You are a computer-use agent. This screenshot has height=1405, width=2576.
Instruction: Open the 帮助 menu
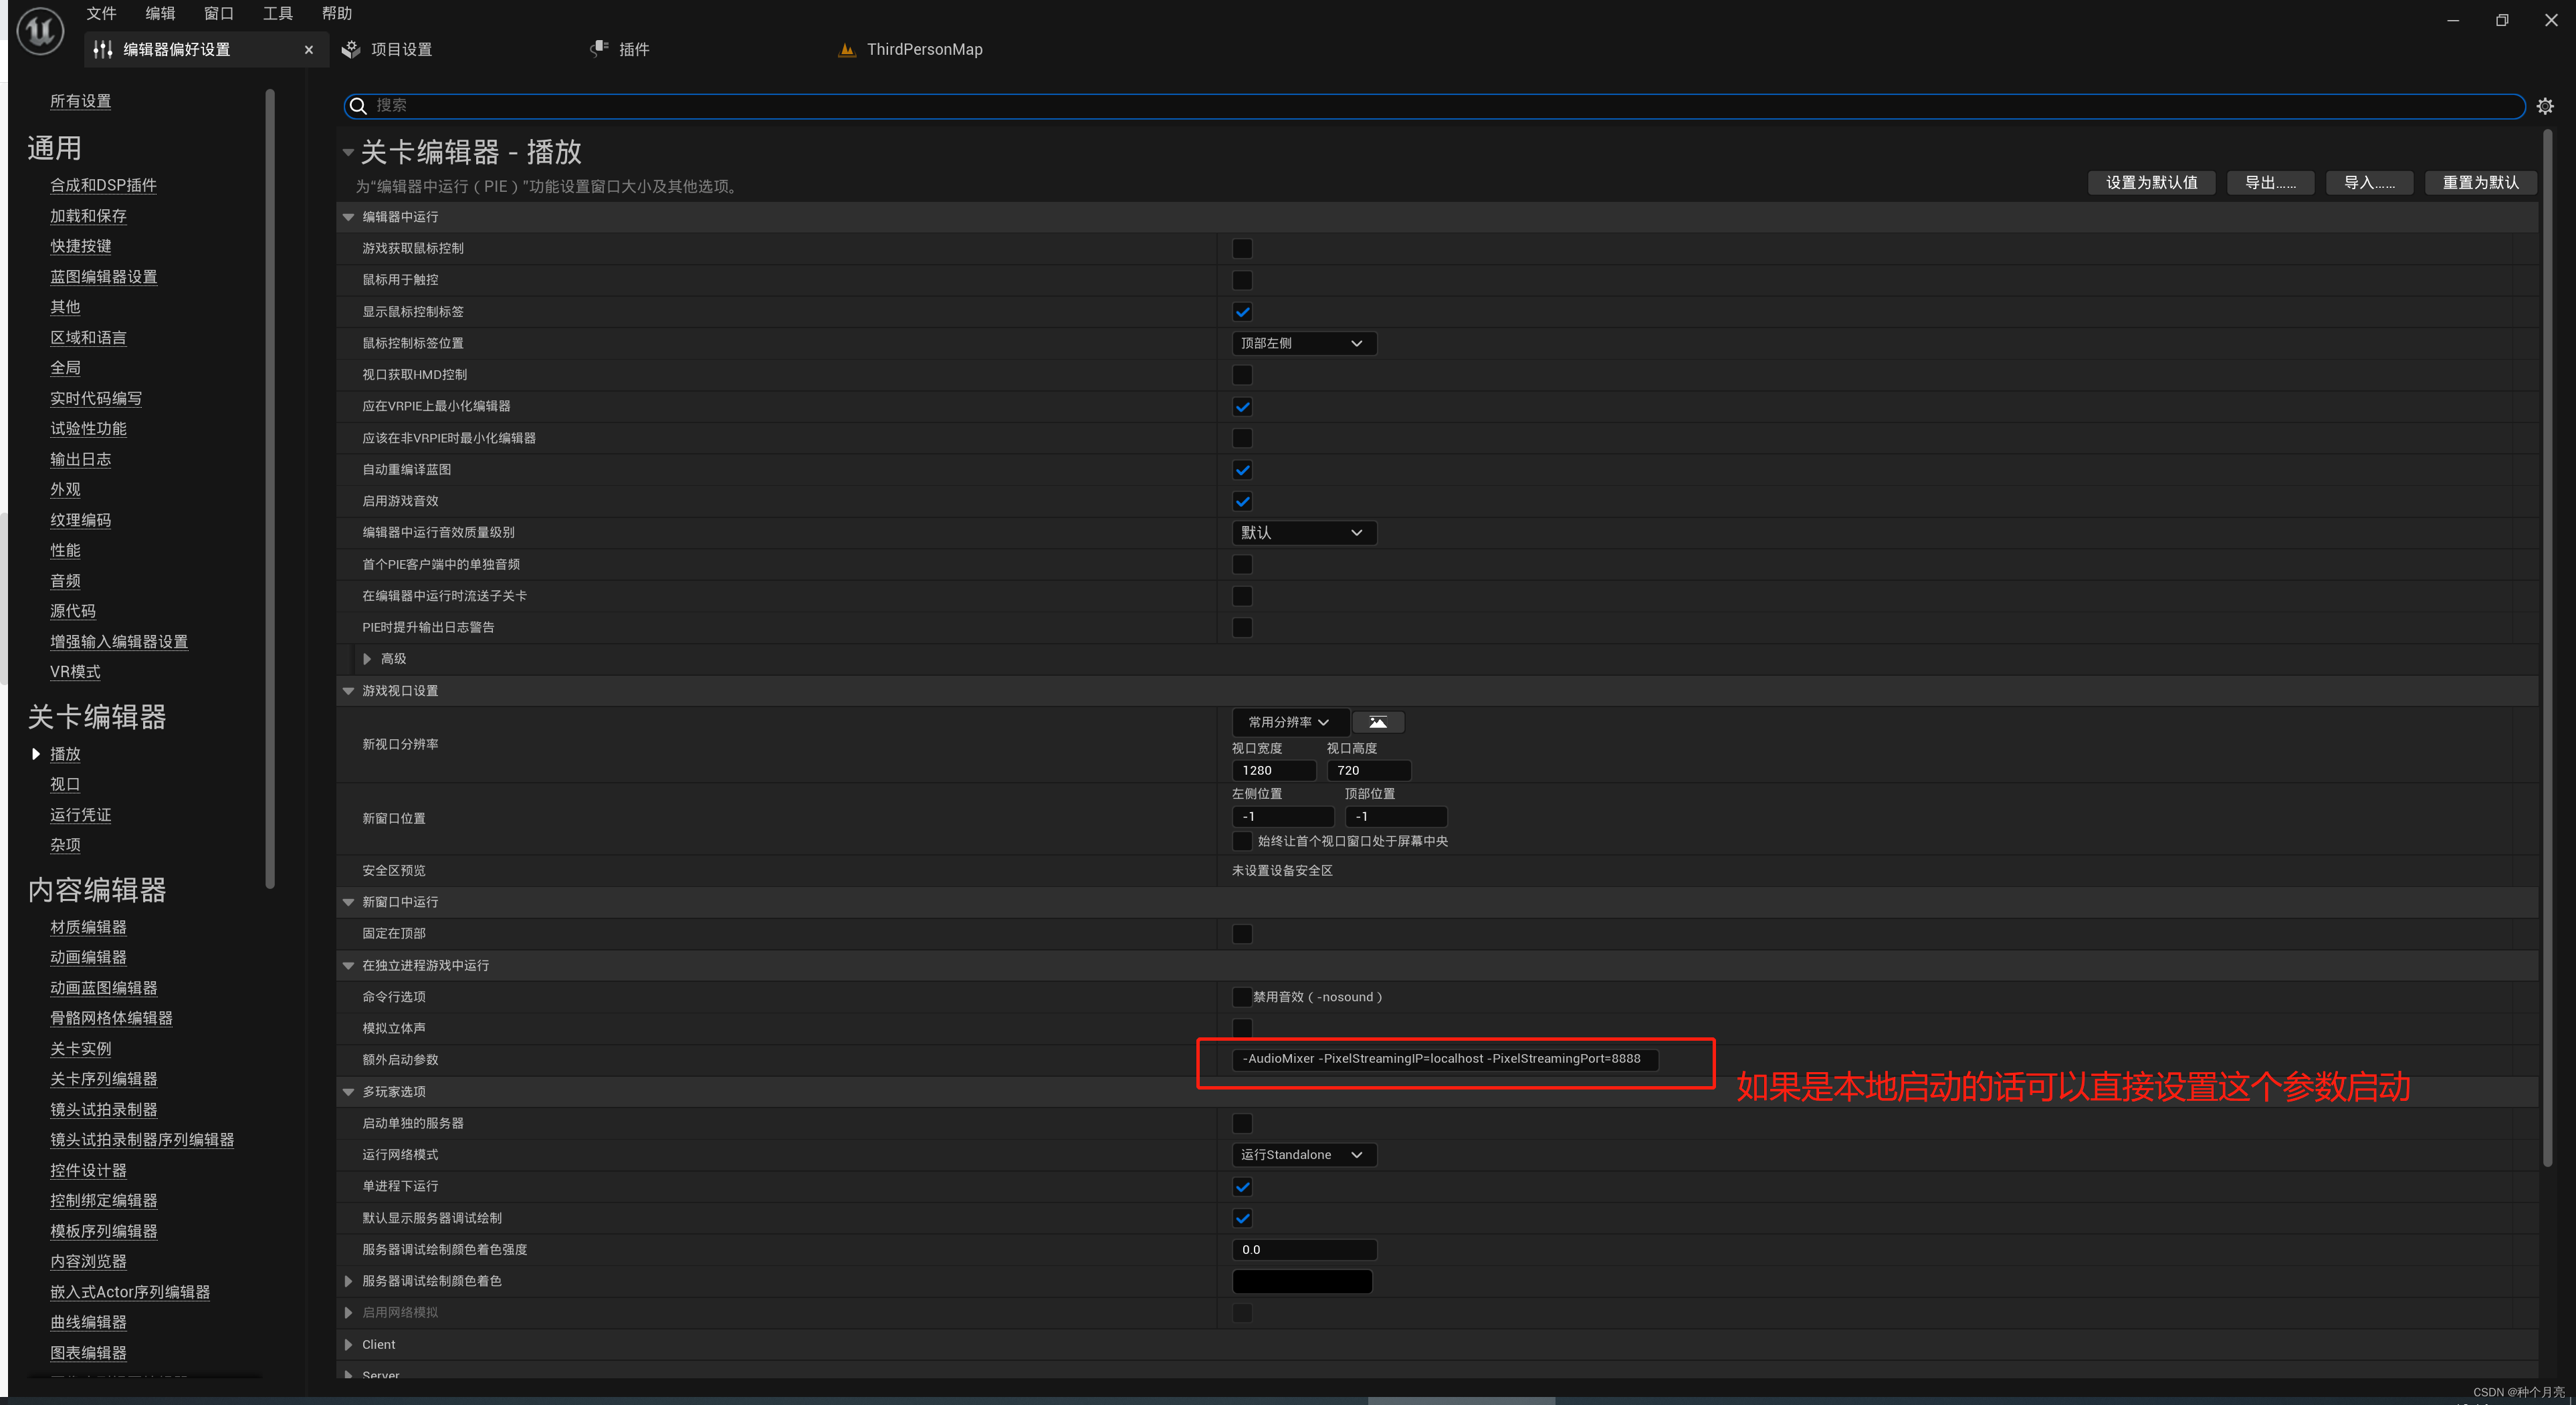click(337, 13)
